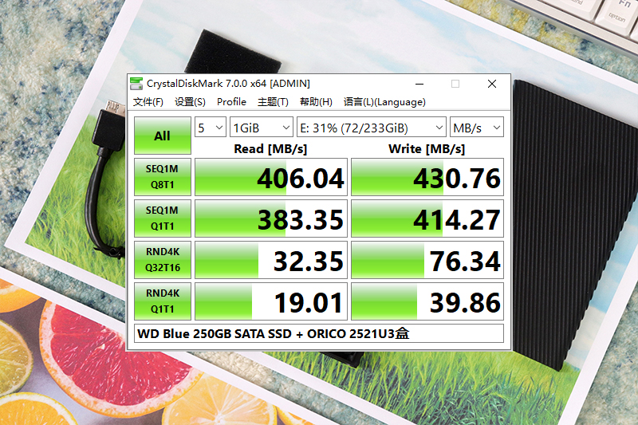Screen dimensions: 638x425
Task: Open the 文件(F) menu
Action: (x=148, y=102)
